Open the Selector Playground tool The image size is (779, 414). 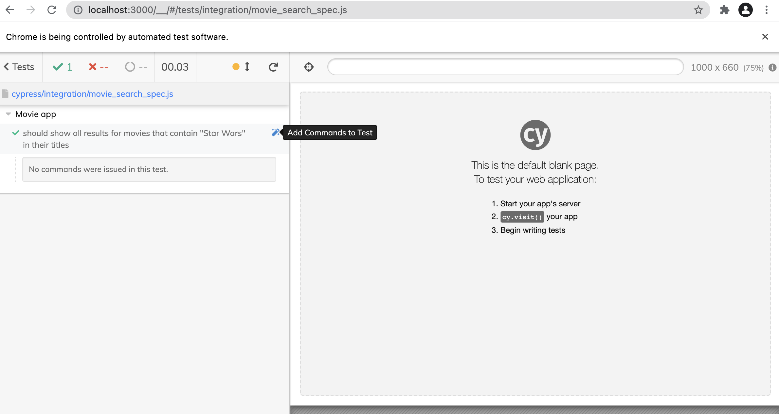point(308,67)
